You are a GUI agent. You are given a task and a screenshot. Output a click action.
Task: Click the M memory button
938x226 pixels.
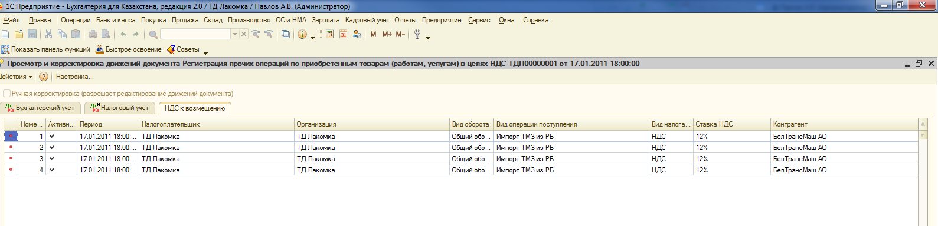373,34
